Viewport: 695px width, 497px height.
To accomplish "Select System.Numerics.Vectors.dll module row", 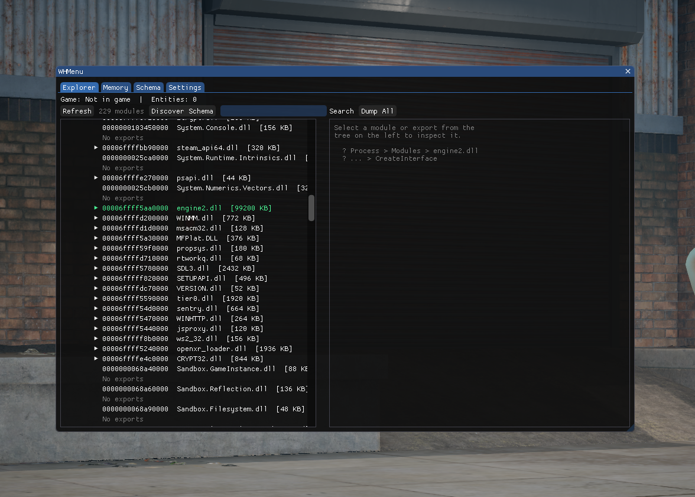I will [x=204, y=188].
